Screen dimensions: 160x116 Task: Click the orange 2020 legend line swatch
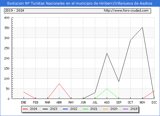105,109
